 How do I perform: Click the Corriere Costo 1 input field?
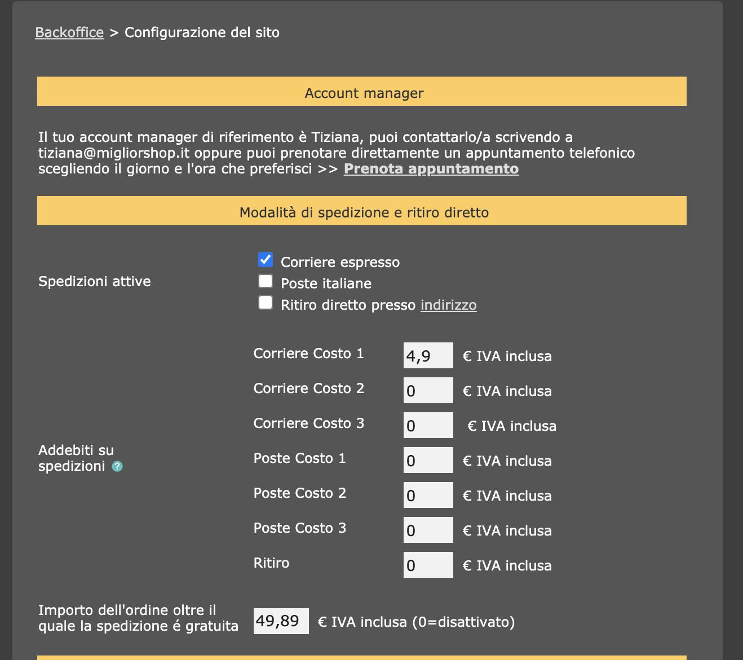428,355
